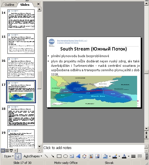The image size is (149, 165).
Task: Insert Diagram or Organization Chart
Action: [x=84, y=156]
